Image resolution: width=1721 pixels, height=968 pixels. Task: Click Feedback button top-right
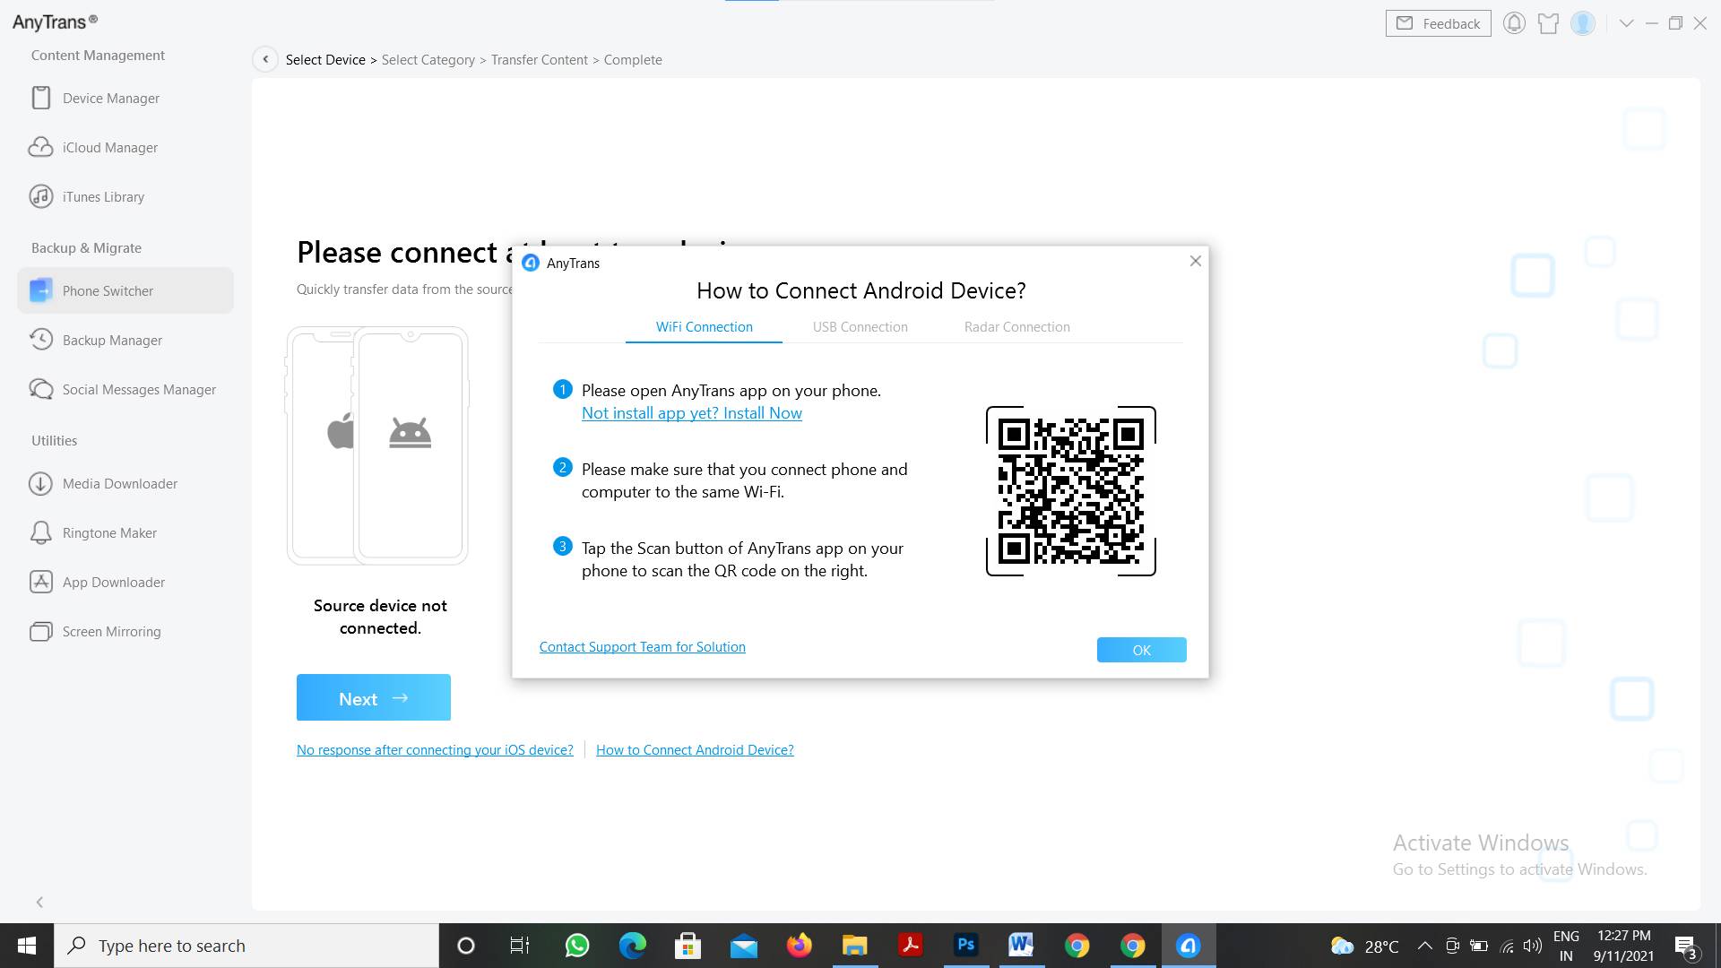[1438, 22]
